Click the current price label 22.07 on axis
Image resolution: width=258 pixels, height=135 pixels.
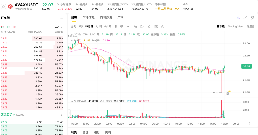[x=247, y=66]
